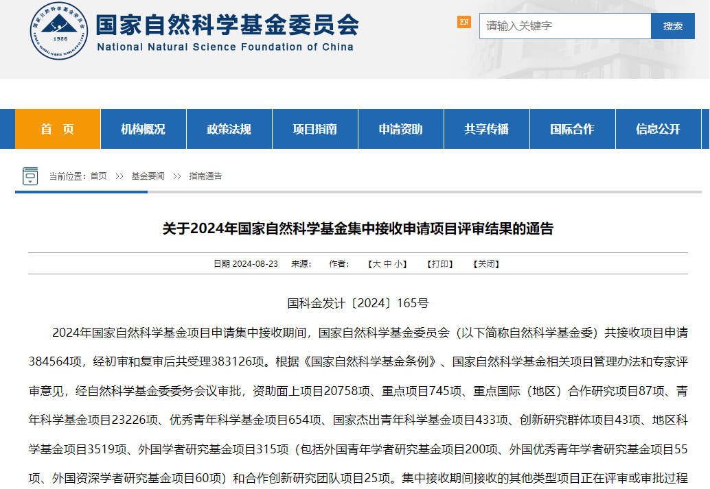Click the NSFC circular logo emblem
710x489 pixels.
pos(59,31)
